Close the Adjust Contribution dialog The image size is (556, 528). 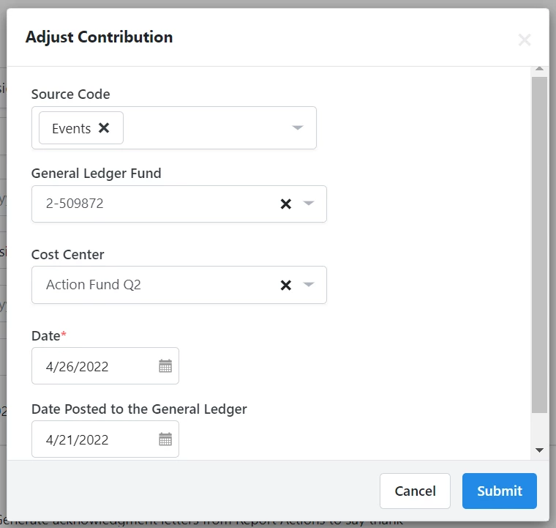525,40
